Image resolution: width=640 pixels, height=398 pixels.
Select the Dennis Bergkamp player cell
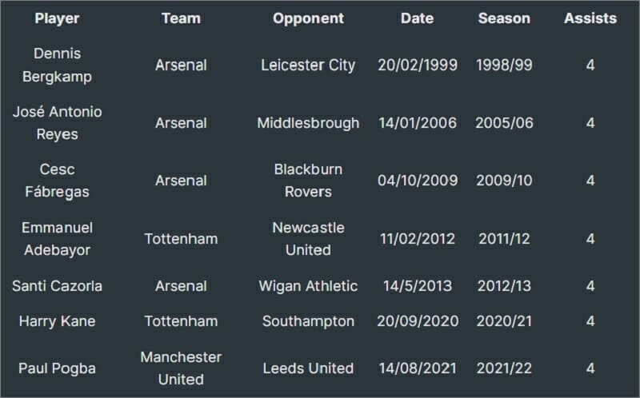tap(57, 65)
